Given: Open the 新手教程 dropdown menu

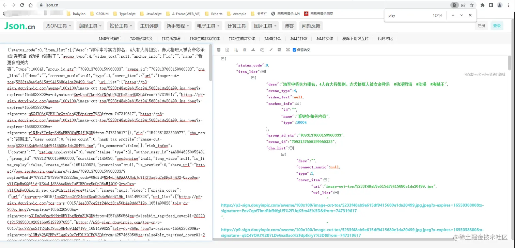Looking at the screenshot, I should 178,26.
